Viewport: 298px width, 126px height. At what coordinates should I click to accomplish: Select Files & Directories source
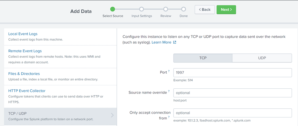click(x=24, y=74)
